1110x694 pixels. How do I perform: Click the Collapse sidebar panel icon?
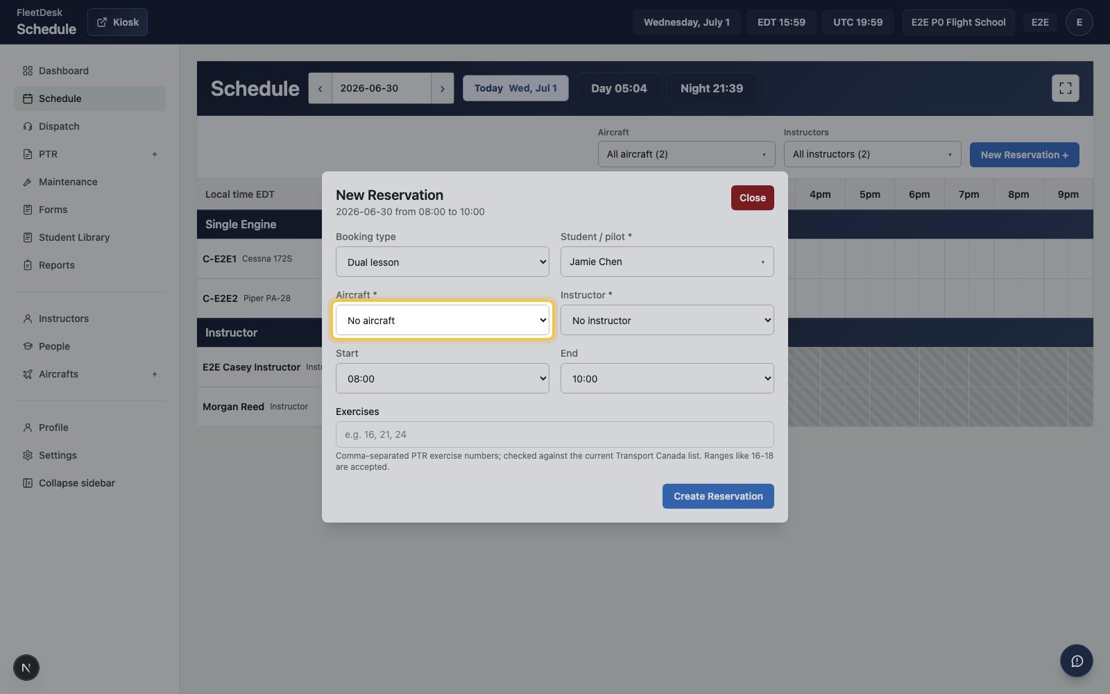[x=28, y=483]
